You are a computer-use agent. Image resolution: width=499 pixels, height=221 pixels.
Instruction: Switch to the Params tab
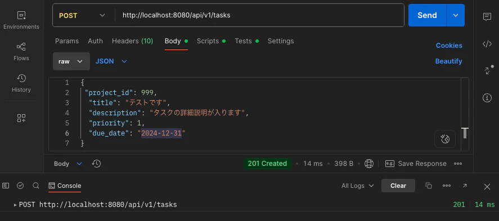(x=67, y=41)
